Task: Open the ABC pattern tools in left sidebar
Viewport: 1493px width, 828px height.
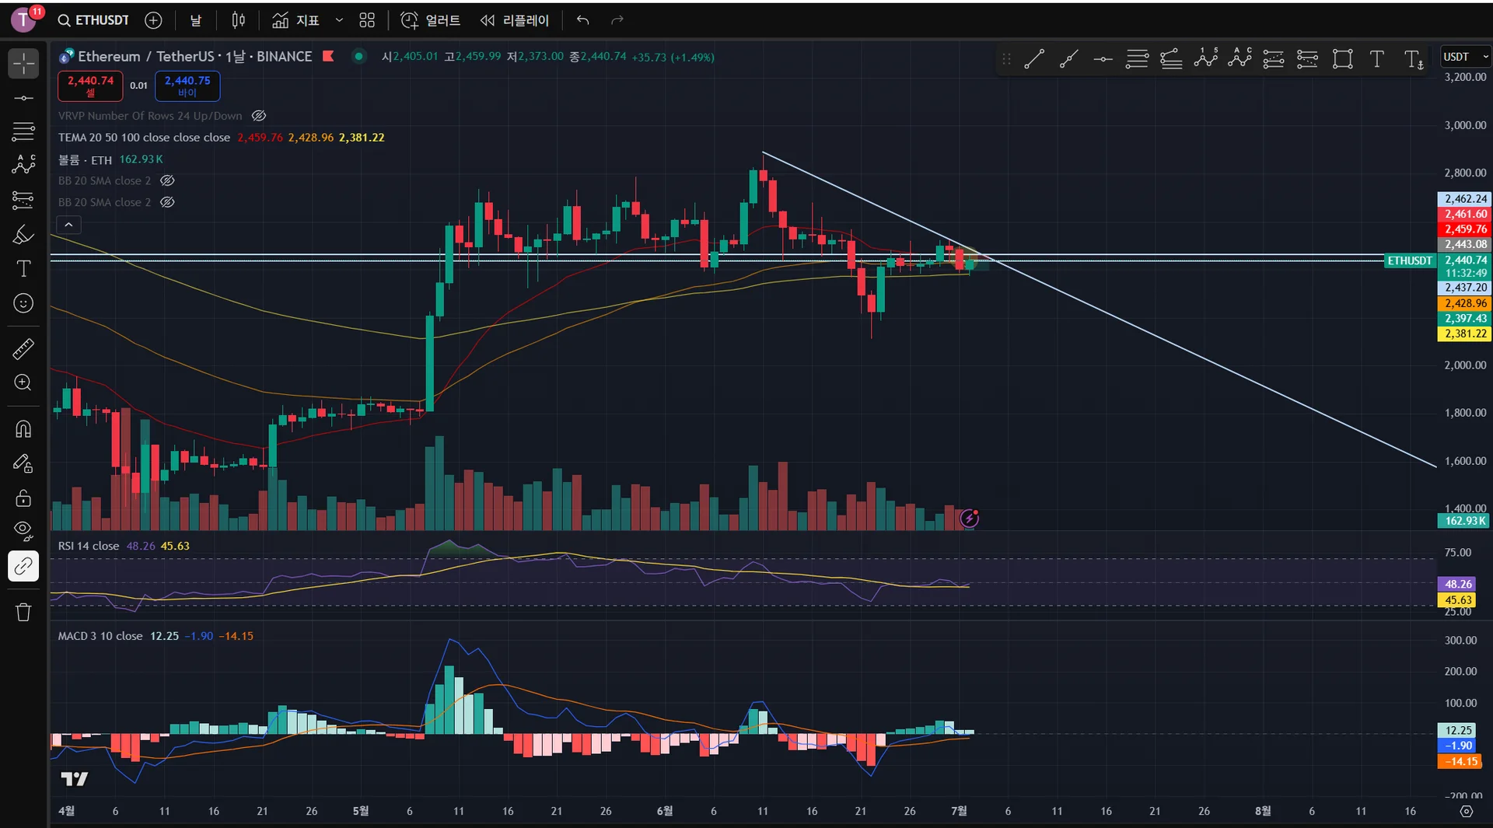Action: click(23, 165)
